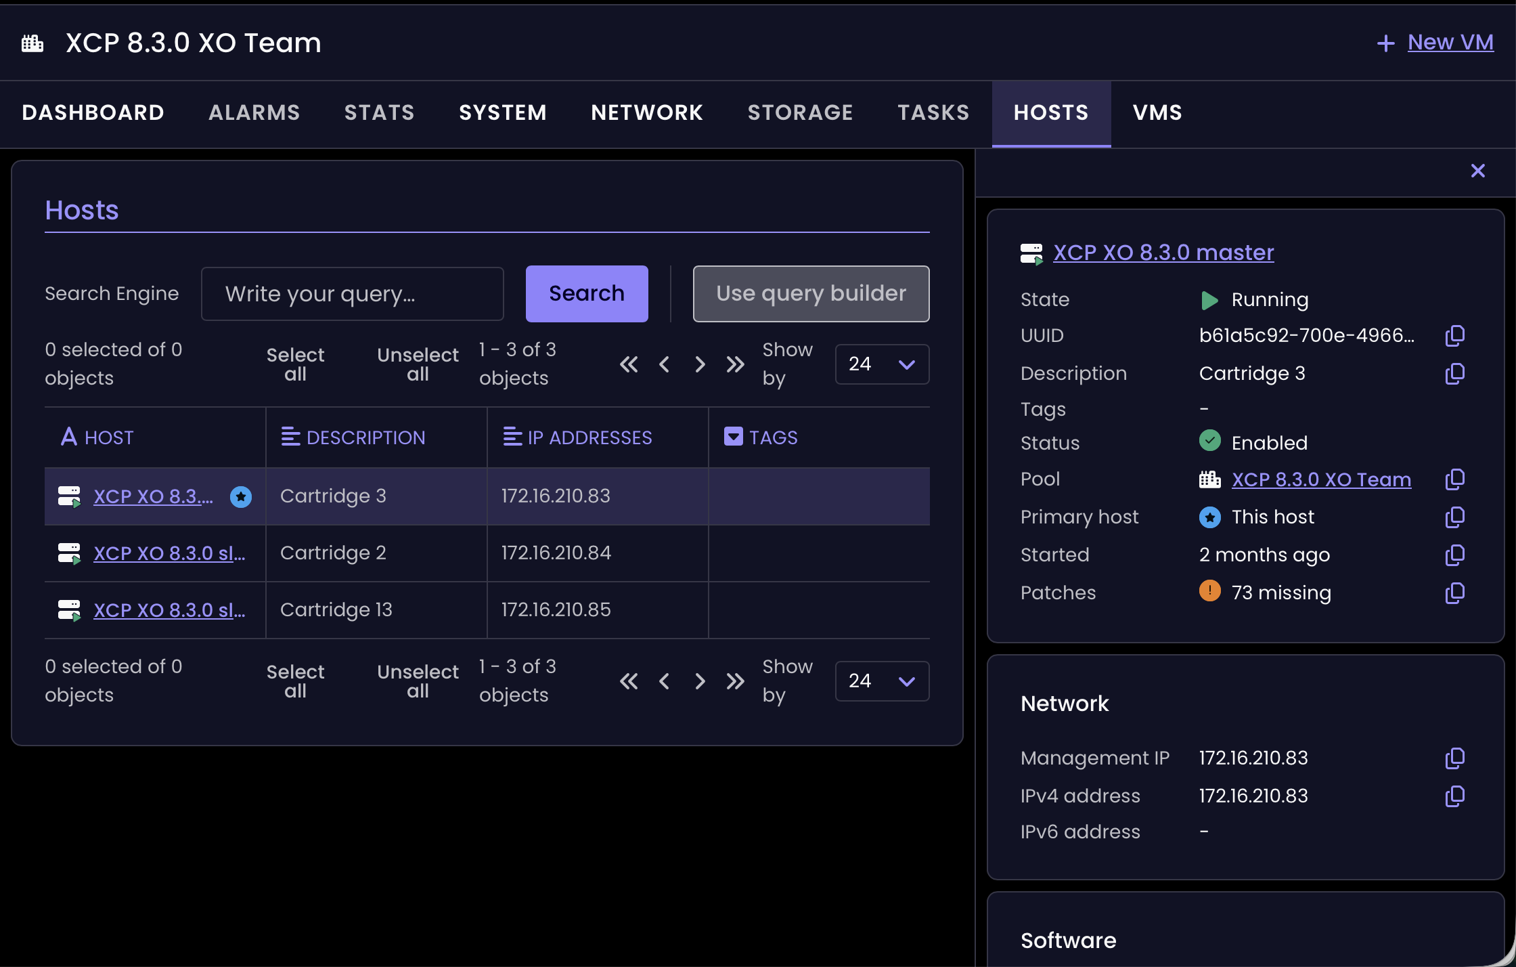Copy the Patches missing value
The width and height of the screenshot is (1516, 967).
pyautogui.click(x=1454, y=593)
